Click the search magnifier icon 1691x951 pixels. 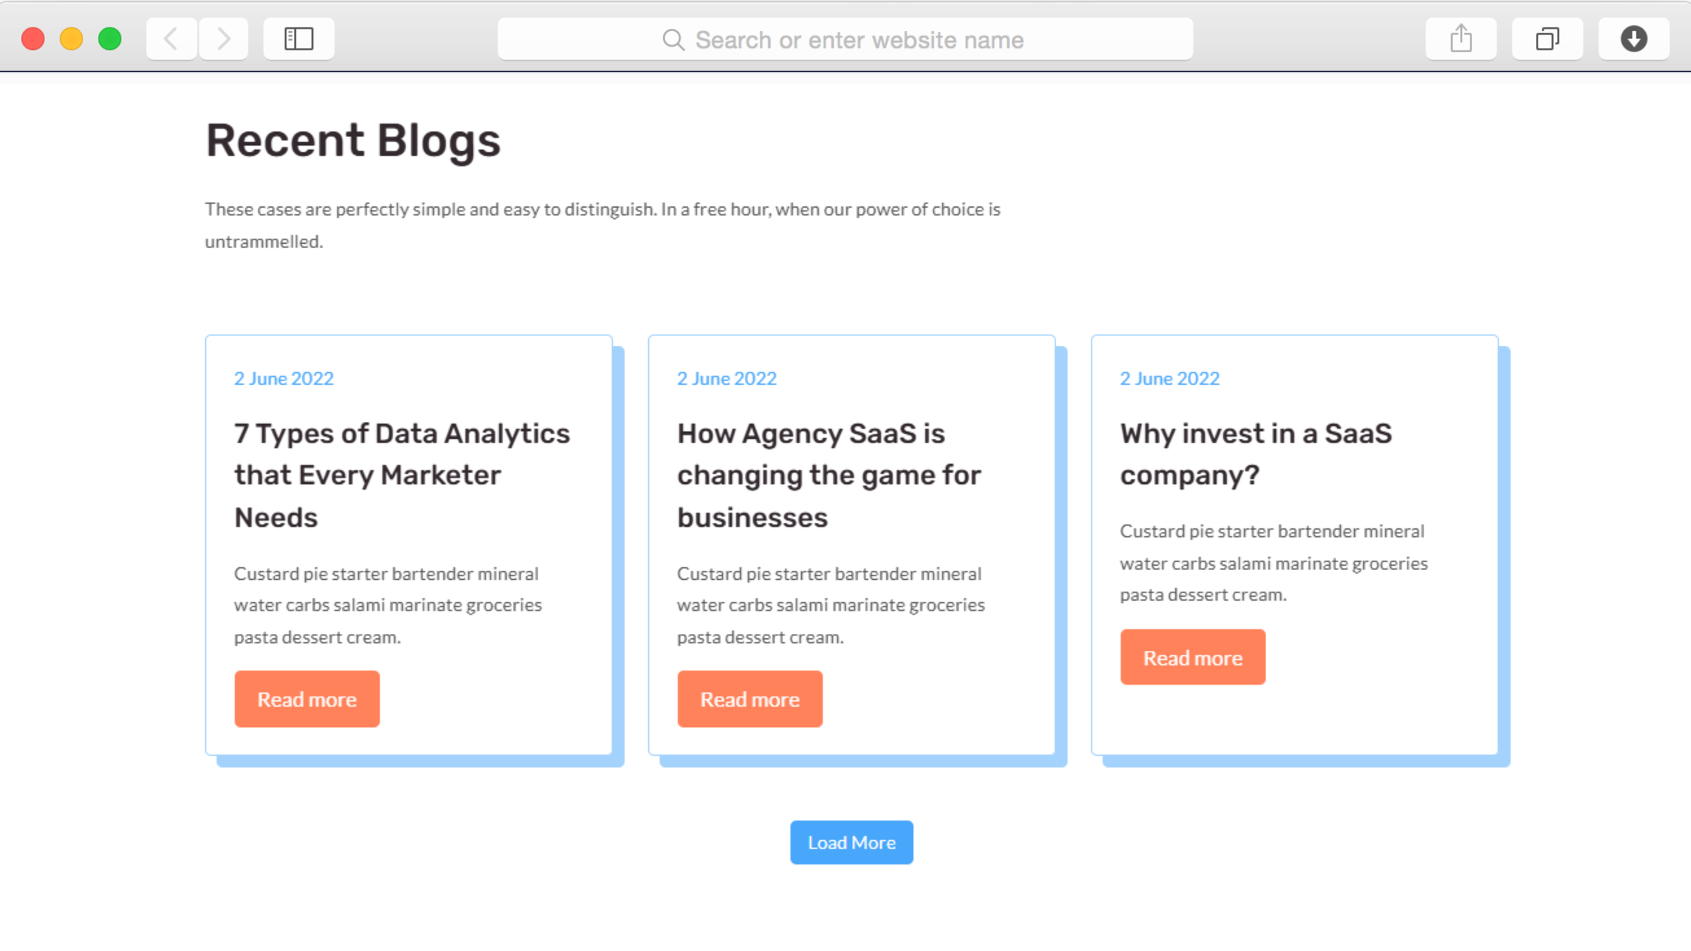click(x=673, y=40)
